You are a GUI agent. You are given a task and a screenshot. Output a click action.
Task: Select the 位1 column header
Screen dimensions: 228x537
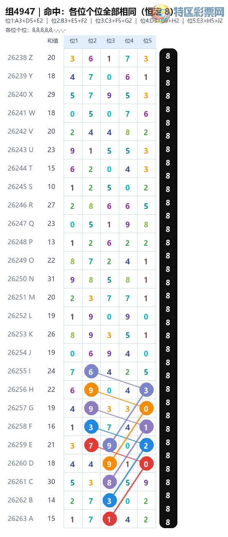(x=74, y=41)
